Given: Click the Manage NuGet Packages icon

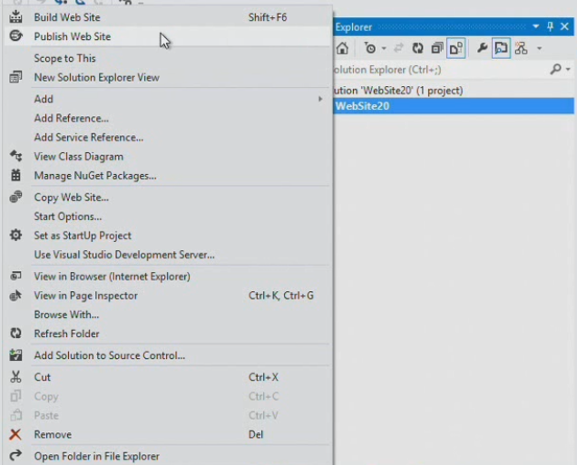Looking at the screenshot, I should click(x=15, y=175).
